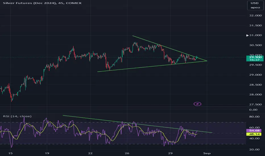Screen dimensions: 265x156
Task: Click the 20.00 RSI axis label
Action: [254, 149]
